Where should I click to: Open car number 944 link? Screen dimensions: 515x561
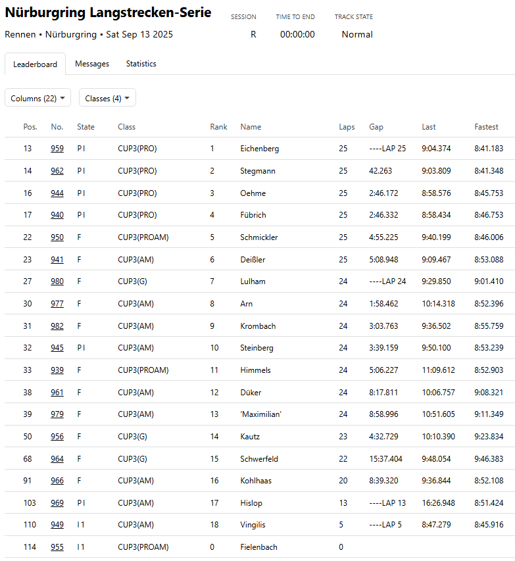[x=57, y=193]
